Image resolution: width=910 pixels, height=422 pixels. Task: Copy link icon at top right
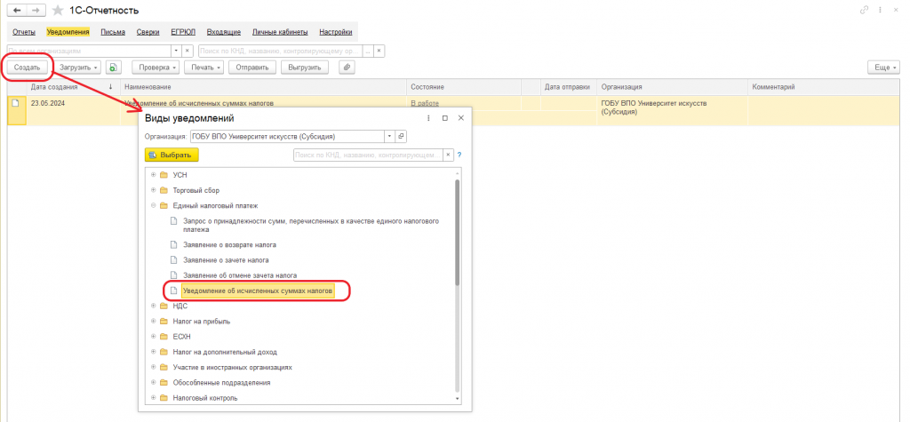coord(864,11)
